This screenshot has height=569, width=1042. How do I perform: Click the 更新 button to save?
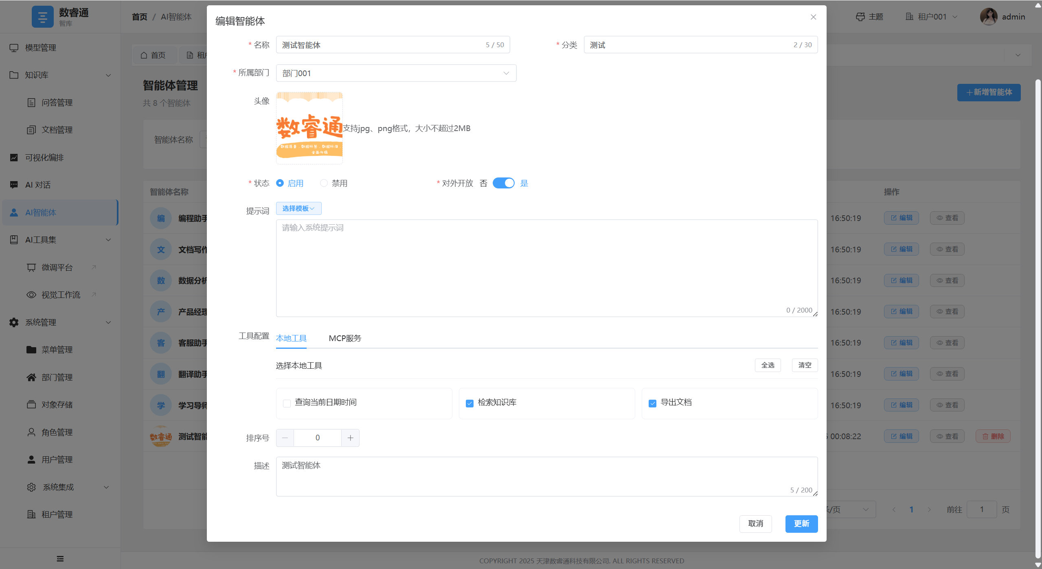pyautogui.click(x=801, y=524)
